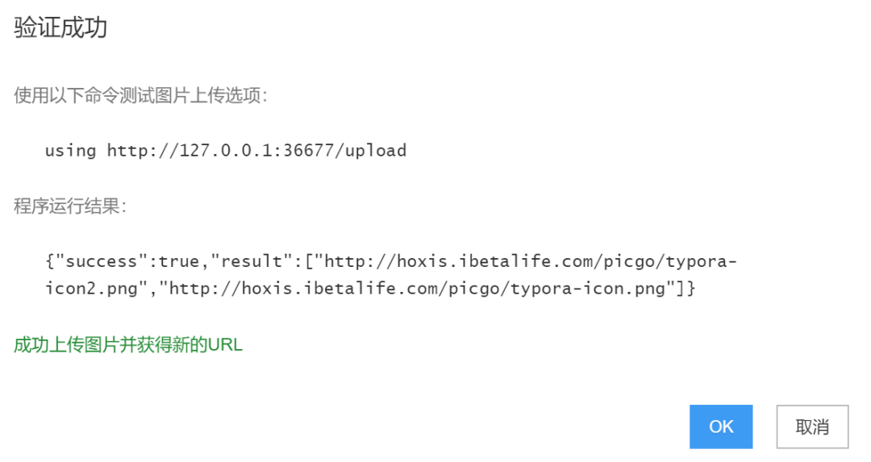Click the 验证成功 dialog title
This screenshot has width=871, height=462.
[x=60, y=28]
